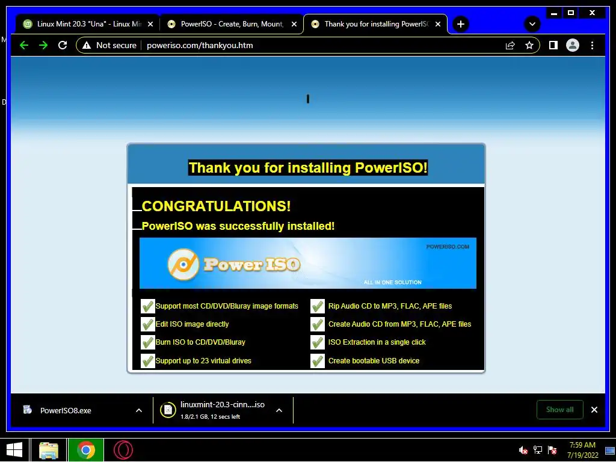Image resolution: width=616 pixels, height=462 pixels.
Task: Click checkmark beside Create bootable USB device
Action: (x=318, y=361)
